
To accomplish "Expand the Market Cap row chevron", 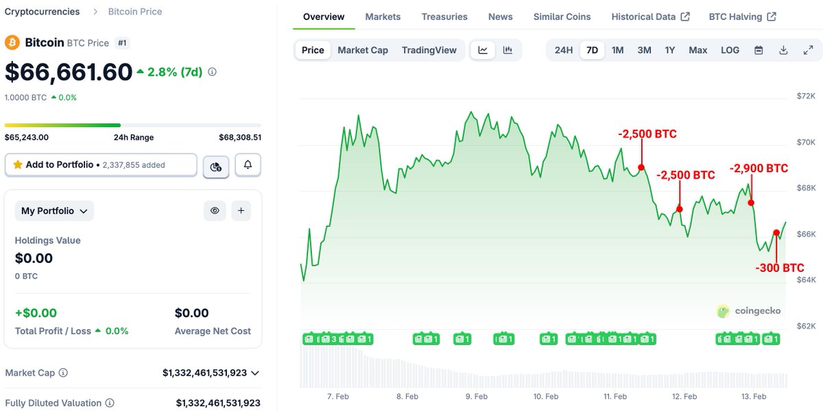I will pyautogui.click(x=254, y=373).
